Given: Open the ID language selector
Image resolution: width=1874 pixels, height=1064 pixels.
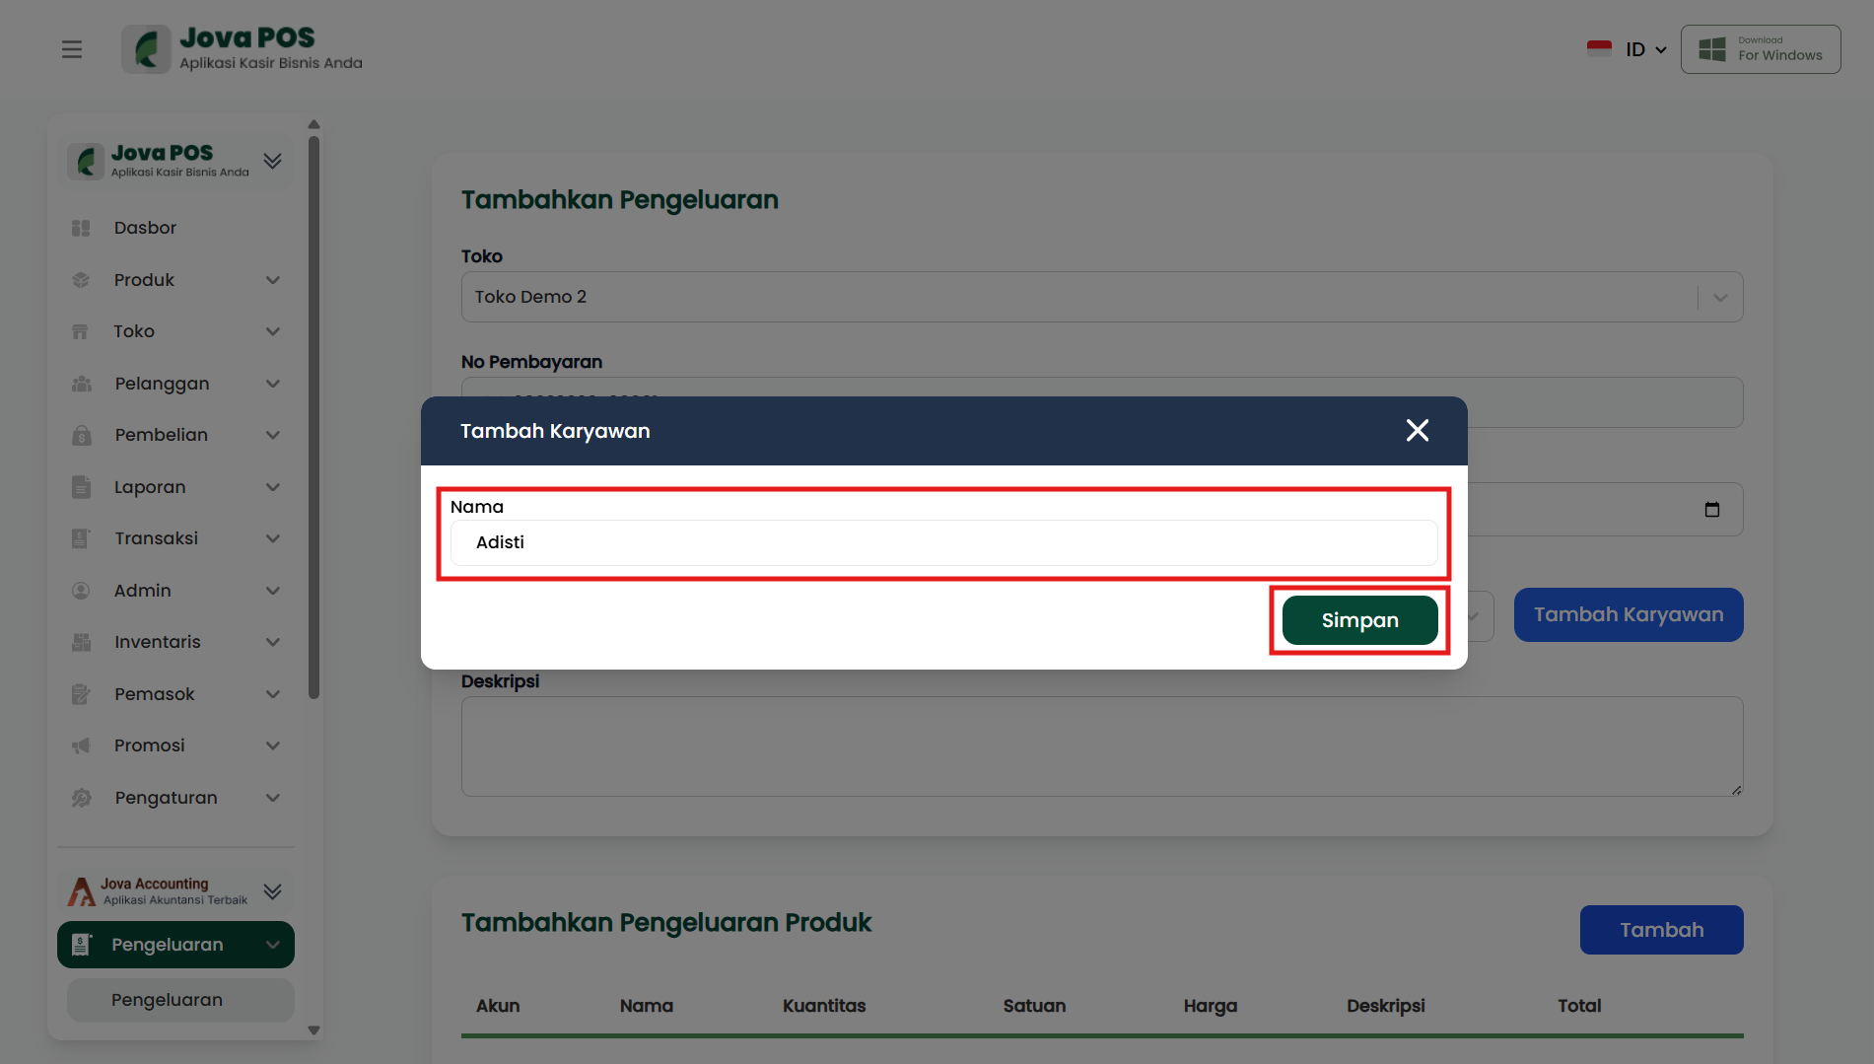Looking at the screenshot, I should click(1644, 49).
